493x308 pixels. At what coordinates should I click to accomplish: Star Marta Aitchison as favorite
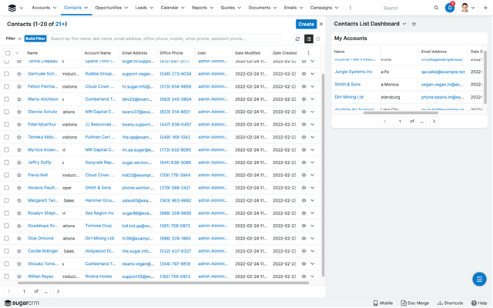point(19,99)
